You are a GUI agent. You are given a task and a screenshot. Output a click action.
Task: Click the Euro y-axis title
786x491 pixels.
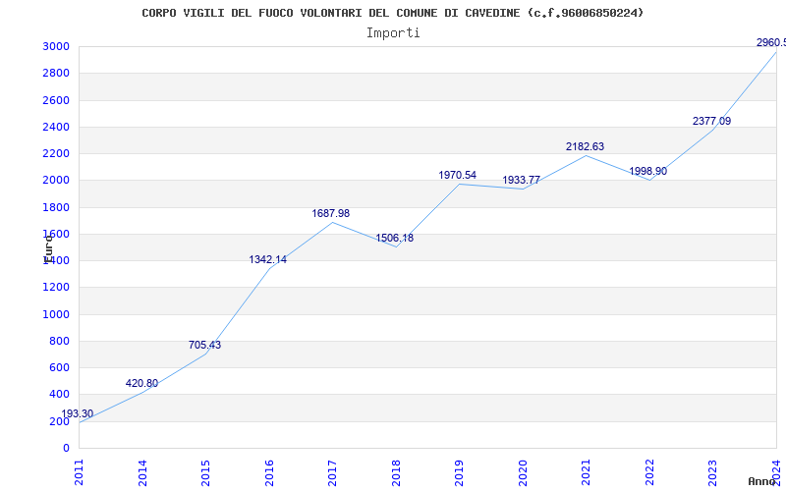(x=48, y=248)
